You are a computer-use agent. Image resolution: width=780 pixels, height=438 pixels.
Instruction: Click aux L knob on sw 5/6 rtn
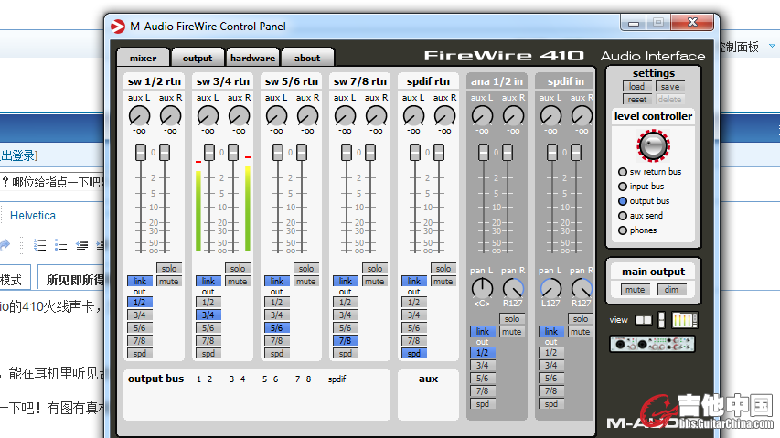[x=276, y=116]
